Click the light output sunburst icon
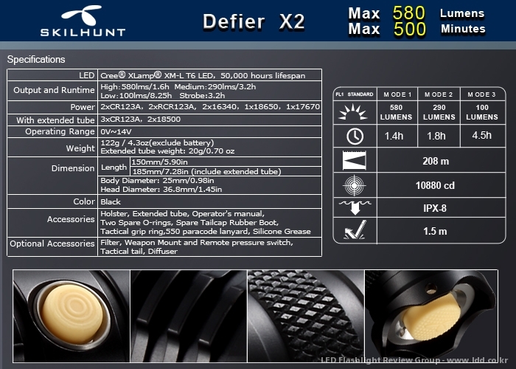 click(x=353, y=112)
